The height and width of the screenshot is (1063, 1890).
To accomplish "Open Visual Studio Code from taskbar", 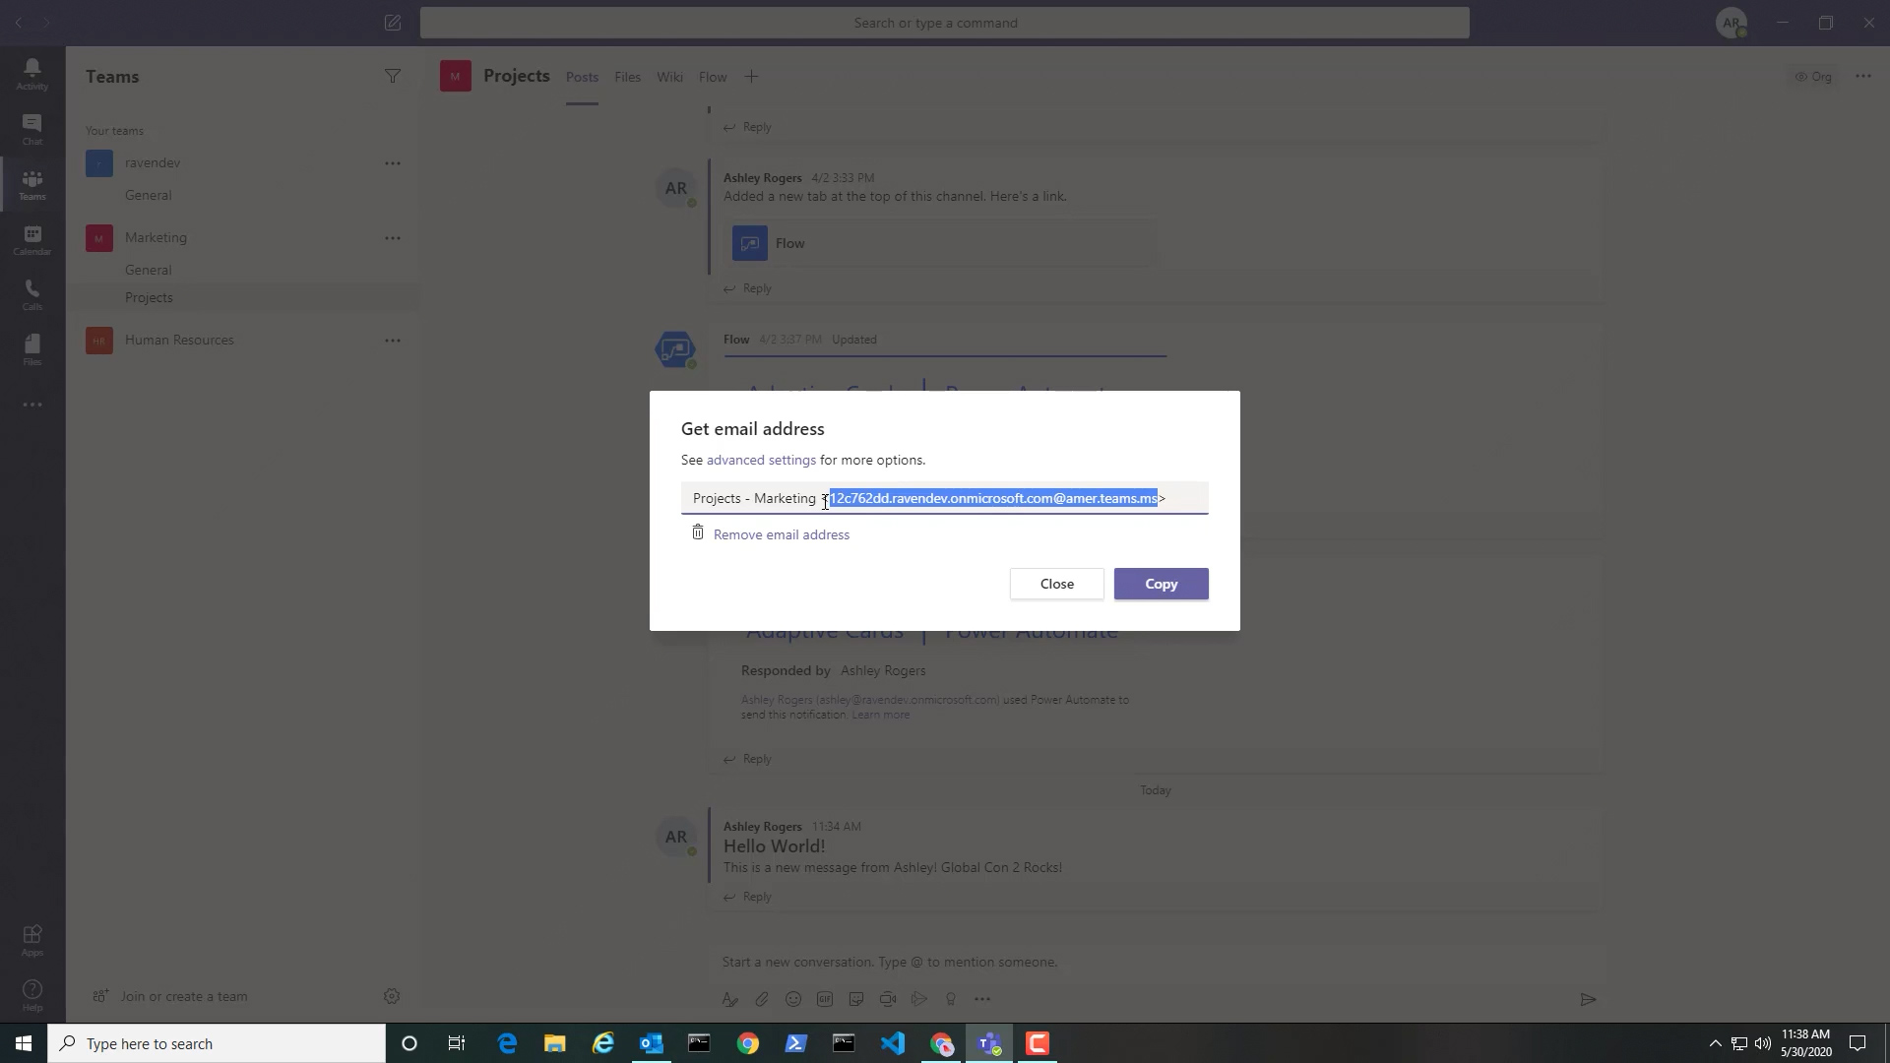I will pyautogui.click(x=893, y=1043).
